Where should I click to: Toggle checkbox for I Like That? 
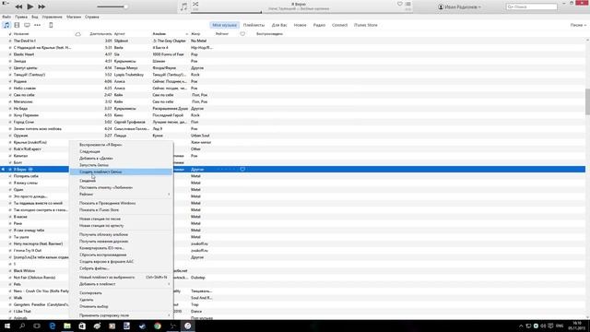(10, 312)
